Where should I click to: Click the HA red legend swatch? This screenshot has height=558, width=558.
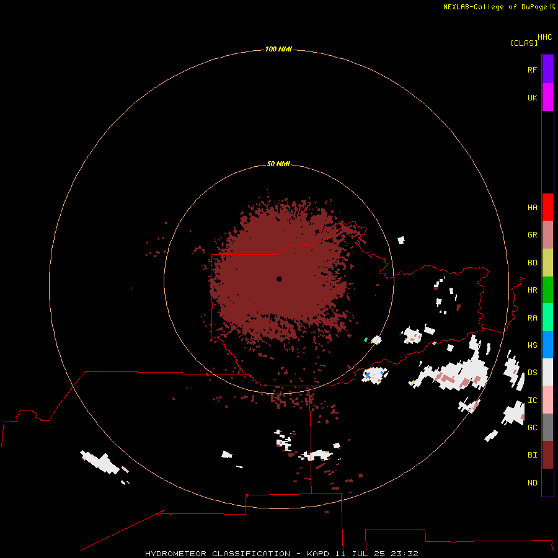pos(547,207)
